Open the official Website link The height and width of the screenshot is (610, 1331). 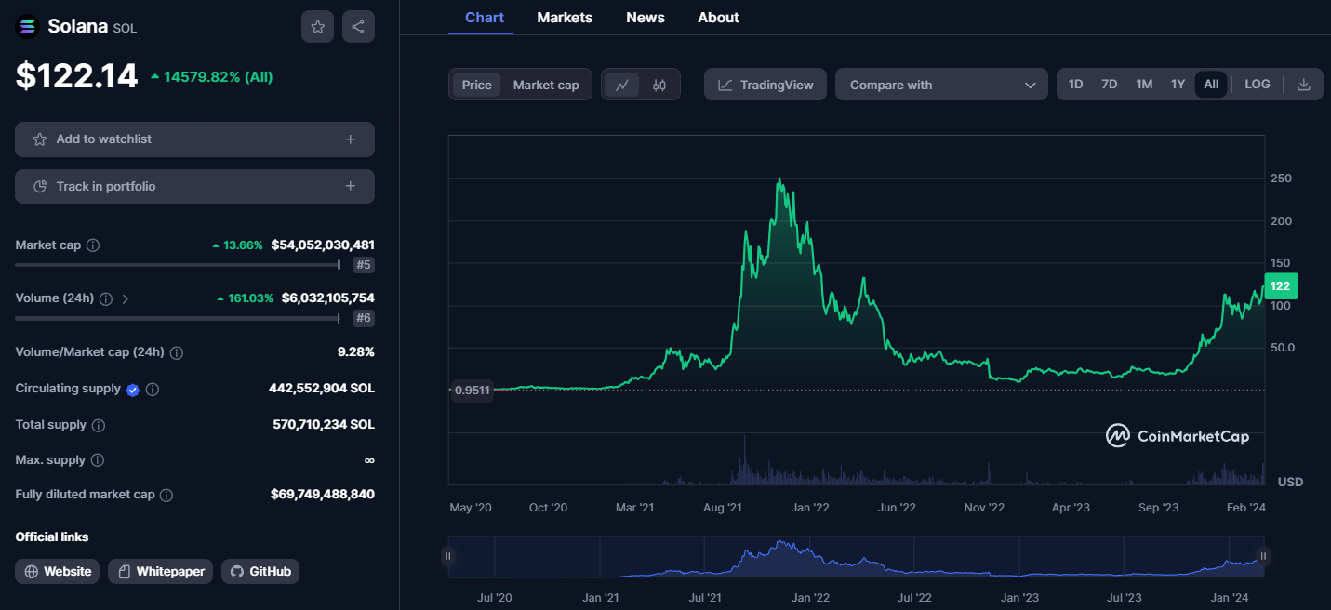[x=59, y=571]
